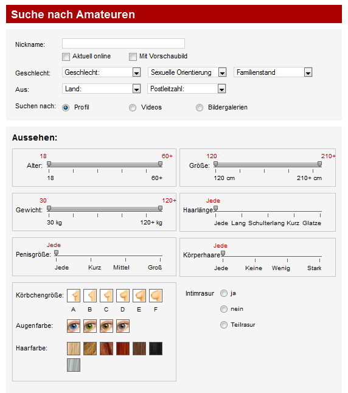348x393 pixels.
Task: Tick the Mit Vorschaubild checkbox
Action: tap(133, 57)
